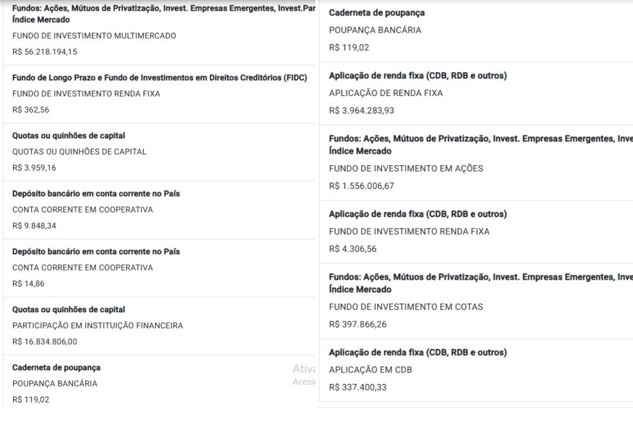Open FUNDO DE INVESTIMENTO EM AÇÕES item
Image resolution: width=633 pixels, height=422 pixels.
406,169
